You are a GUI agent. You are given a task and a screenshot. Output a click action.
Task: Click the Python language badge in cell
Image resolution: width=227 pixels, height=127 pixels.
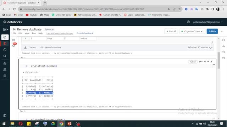coord(193,62)
